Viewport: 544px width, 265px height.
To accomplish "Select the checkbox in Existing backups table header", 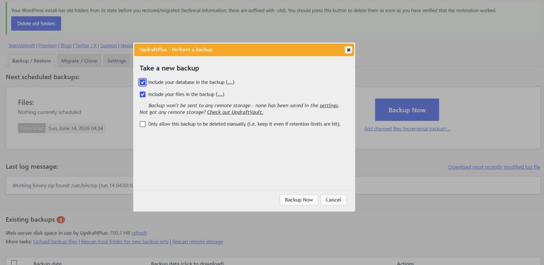I will coord(14,263).
